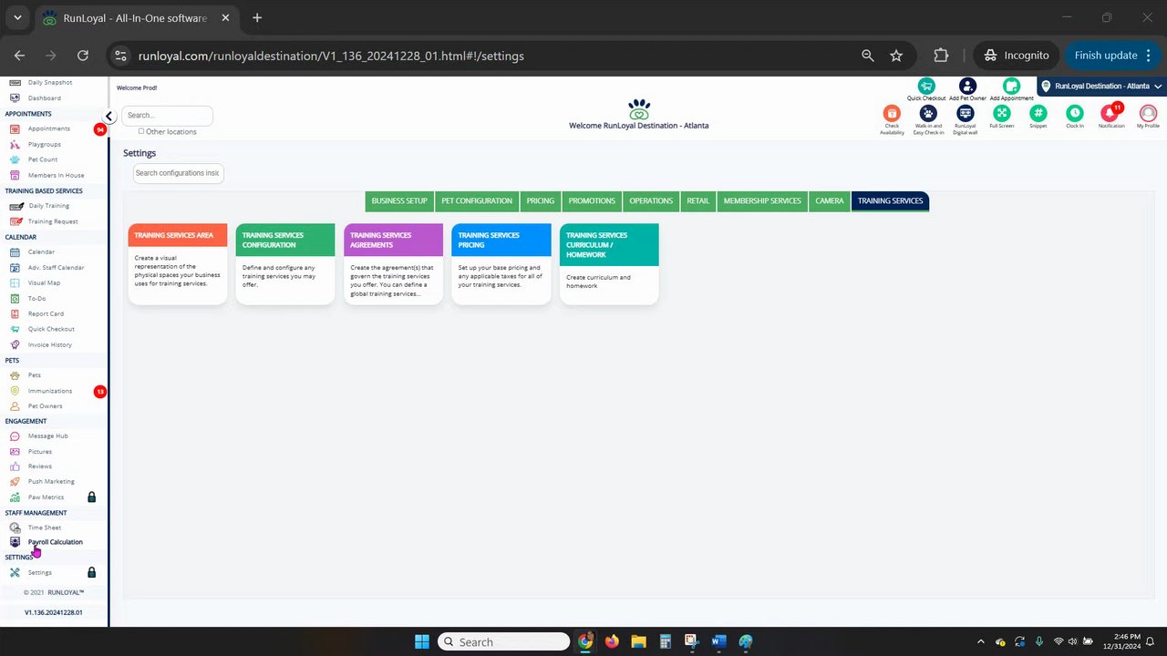Open the RunLoyal Digital Wall icon
This screenshot has height=656, width=1167.
point(965,113)
